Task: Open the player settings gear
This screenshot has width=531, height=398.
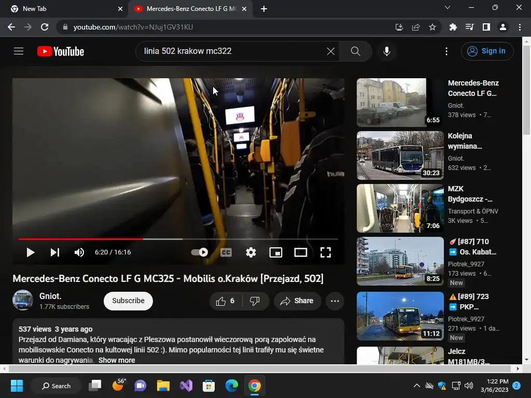Action: [x=250, y=252]
